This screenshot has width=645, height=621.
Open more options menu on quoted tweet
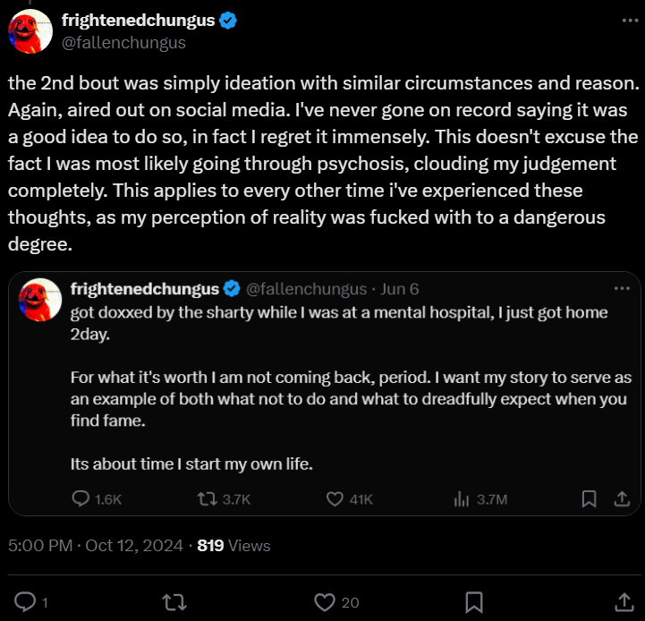(x=622, y=289)
